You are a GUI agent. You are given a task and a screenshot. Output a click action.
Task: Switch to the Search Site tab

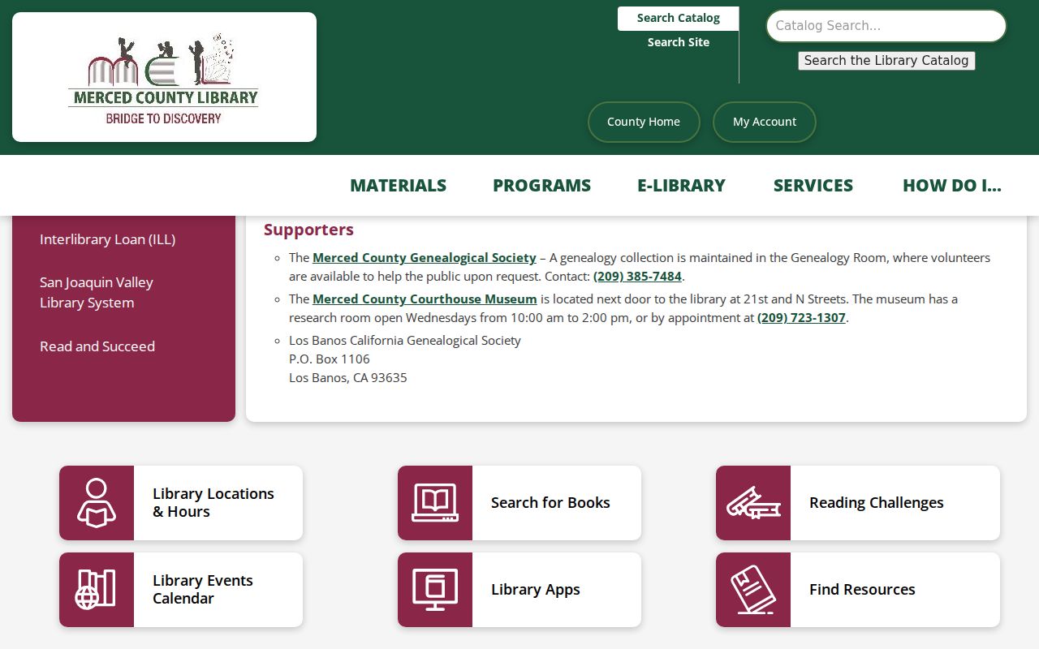coord(679,42)
